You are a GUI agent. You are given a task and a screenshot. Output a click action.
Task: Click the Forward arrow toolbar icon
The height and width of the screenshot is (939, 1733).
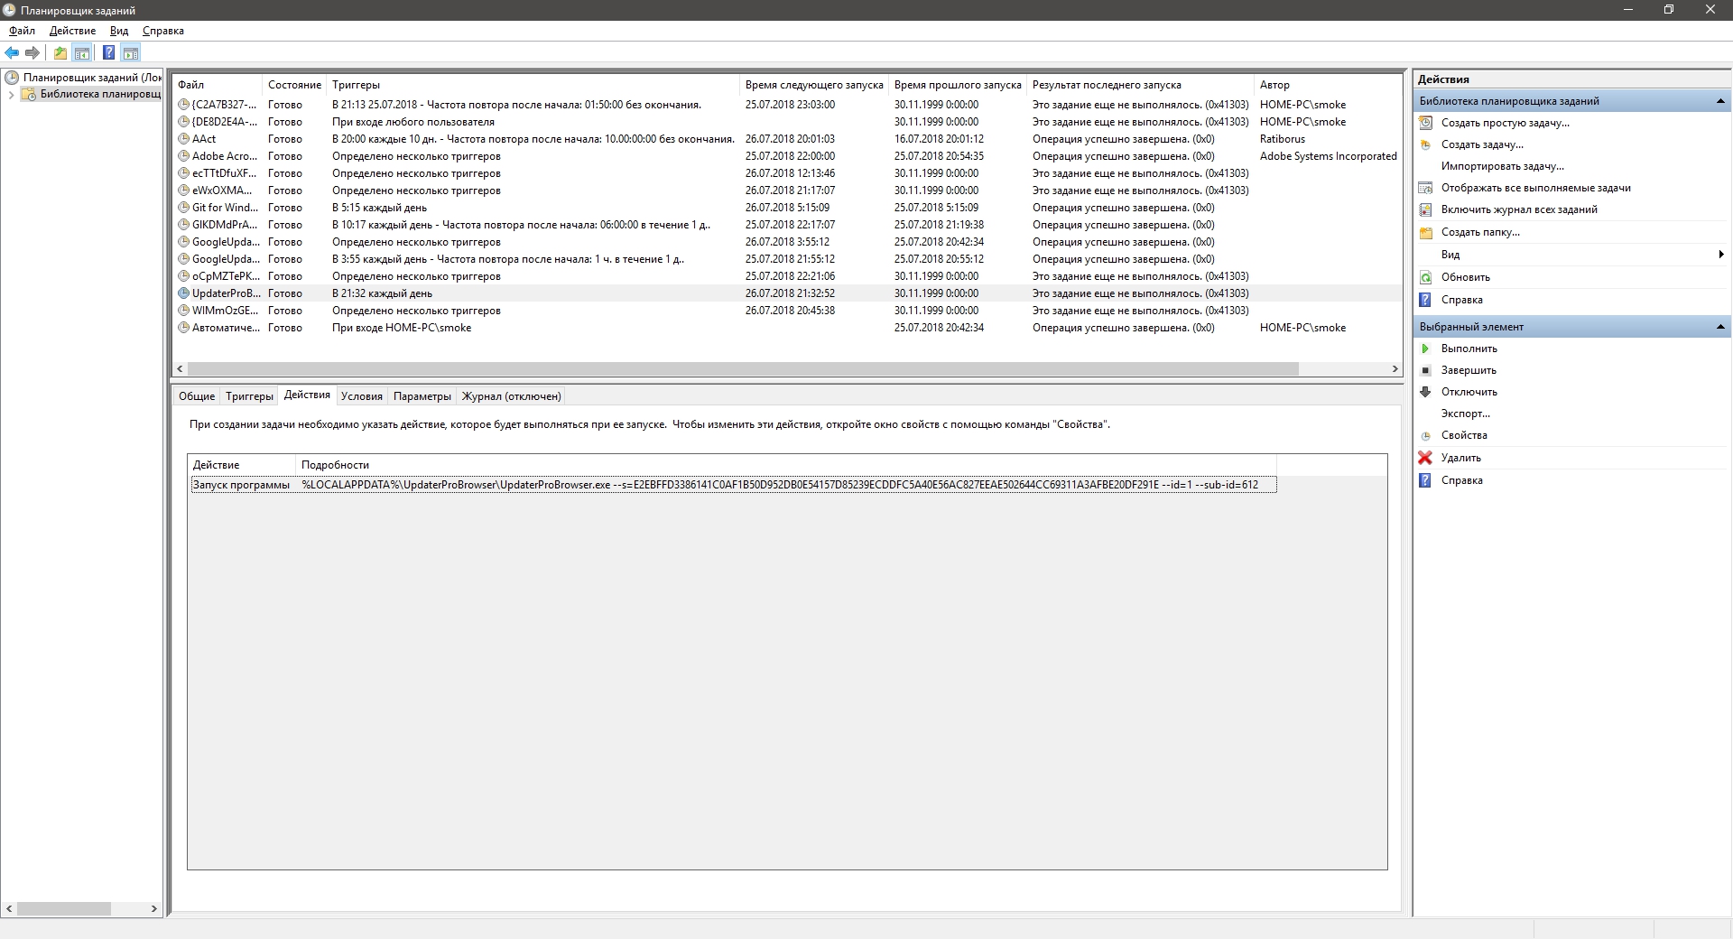pos(32,52)
